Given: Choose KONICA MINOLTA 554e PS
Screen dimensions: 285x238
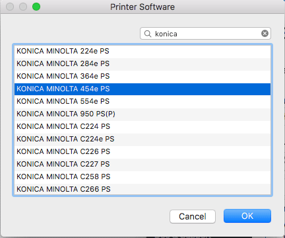Looking at the screenshot, I should (x=142, y=101).
